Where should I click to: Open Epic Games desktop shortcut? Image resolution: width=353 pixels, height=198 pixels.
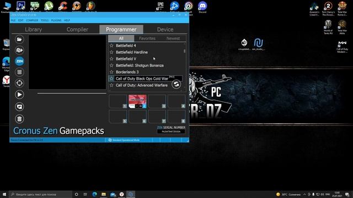[x=161, y=7]
